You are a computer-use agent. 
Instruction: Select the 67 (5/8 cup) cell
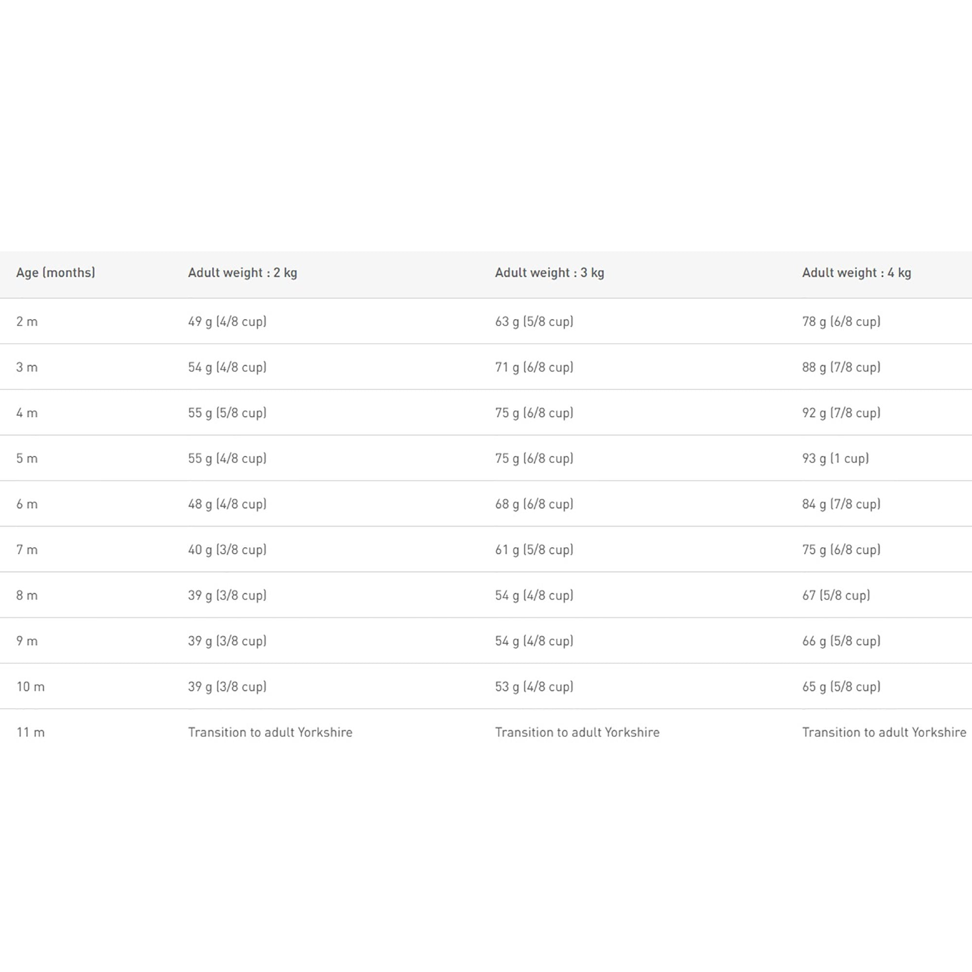coord(835,596)
